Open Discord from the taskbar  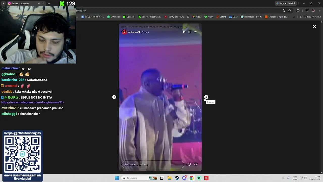pyautogui.click(x=184, y=178)
